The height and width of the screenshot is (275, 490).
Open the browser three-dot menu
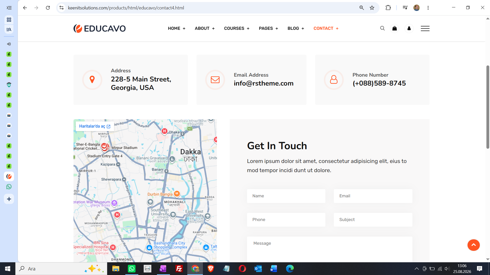click(428, 8)
